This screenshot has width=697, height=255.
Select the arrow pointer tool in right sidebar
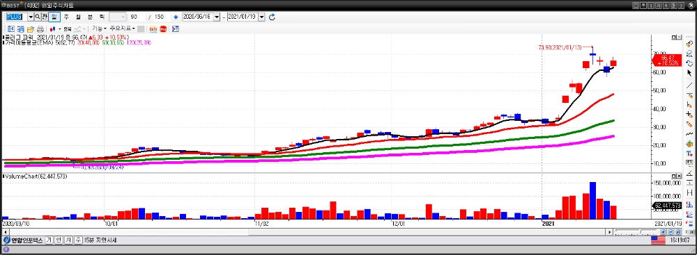[689, 73]
